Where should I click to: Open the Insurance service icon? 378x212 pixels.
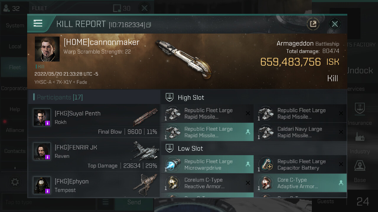pyautogui.click(x=360, y=109)
